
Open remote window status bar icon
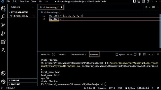pos(2,88)
